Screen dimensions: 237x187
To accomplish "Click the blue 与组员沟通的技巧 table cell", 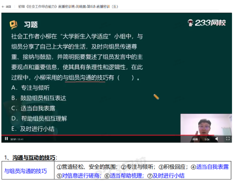I will pyautogui.click(x=28, y=171).
